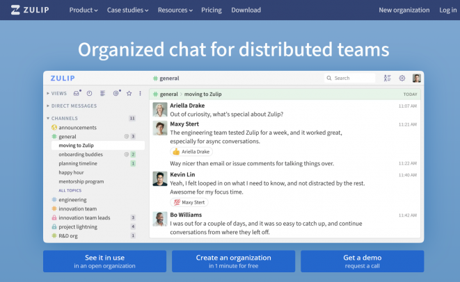Select the project lightning channel
460x282 pixels.
pos(78,227)
